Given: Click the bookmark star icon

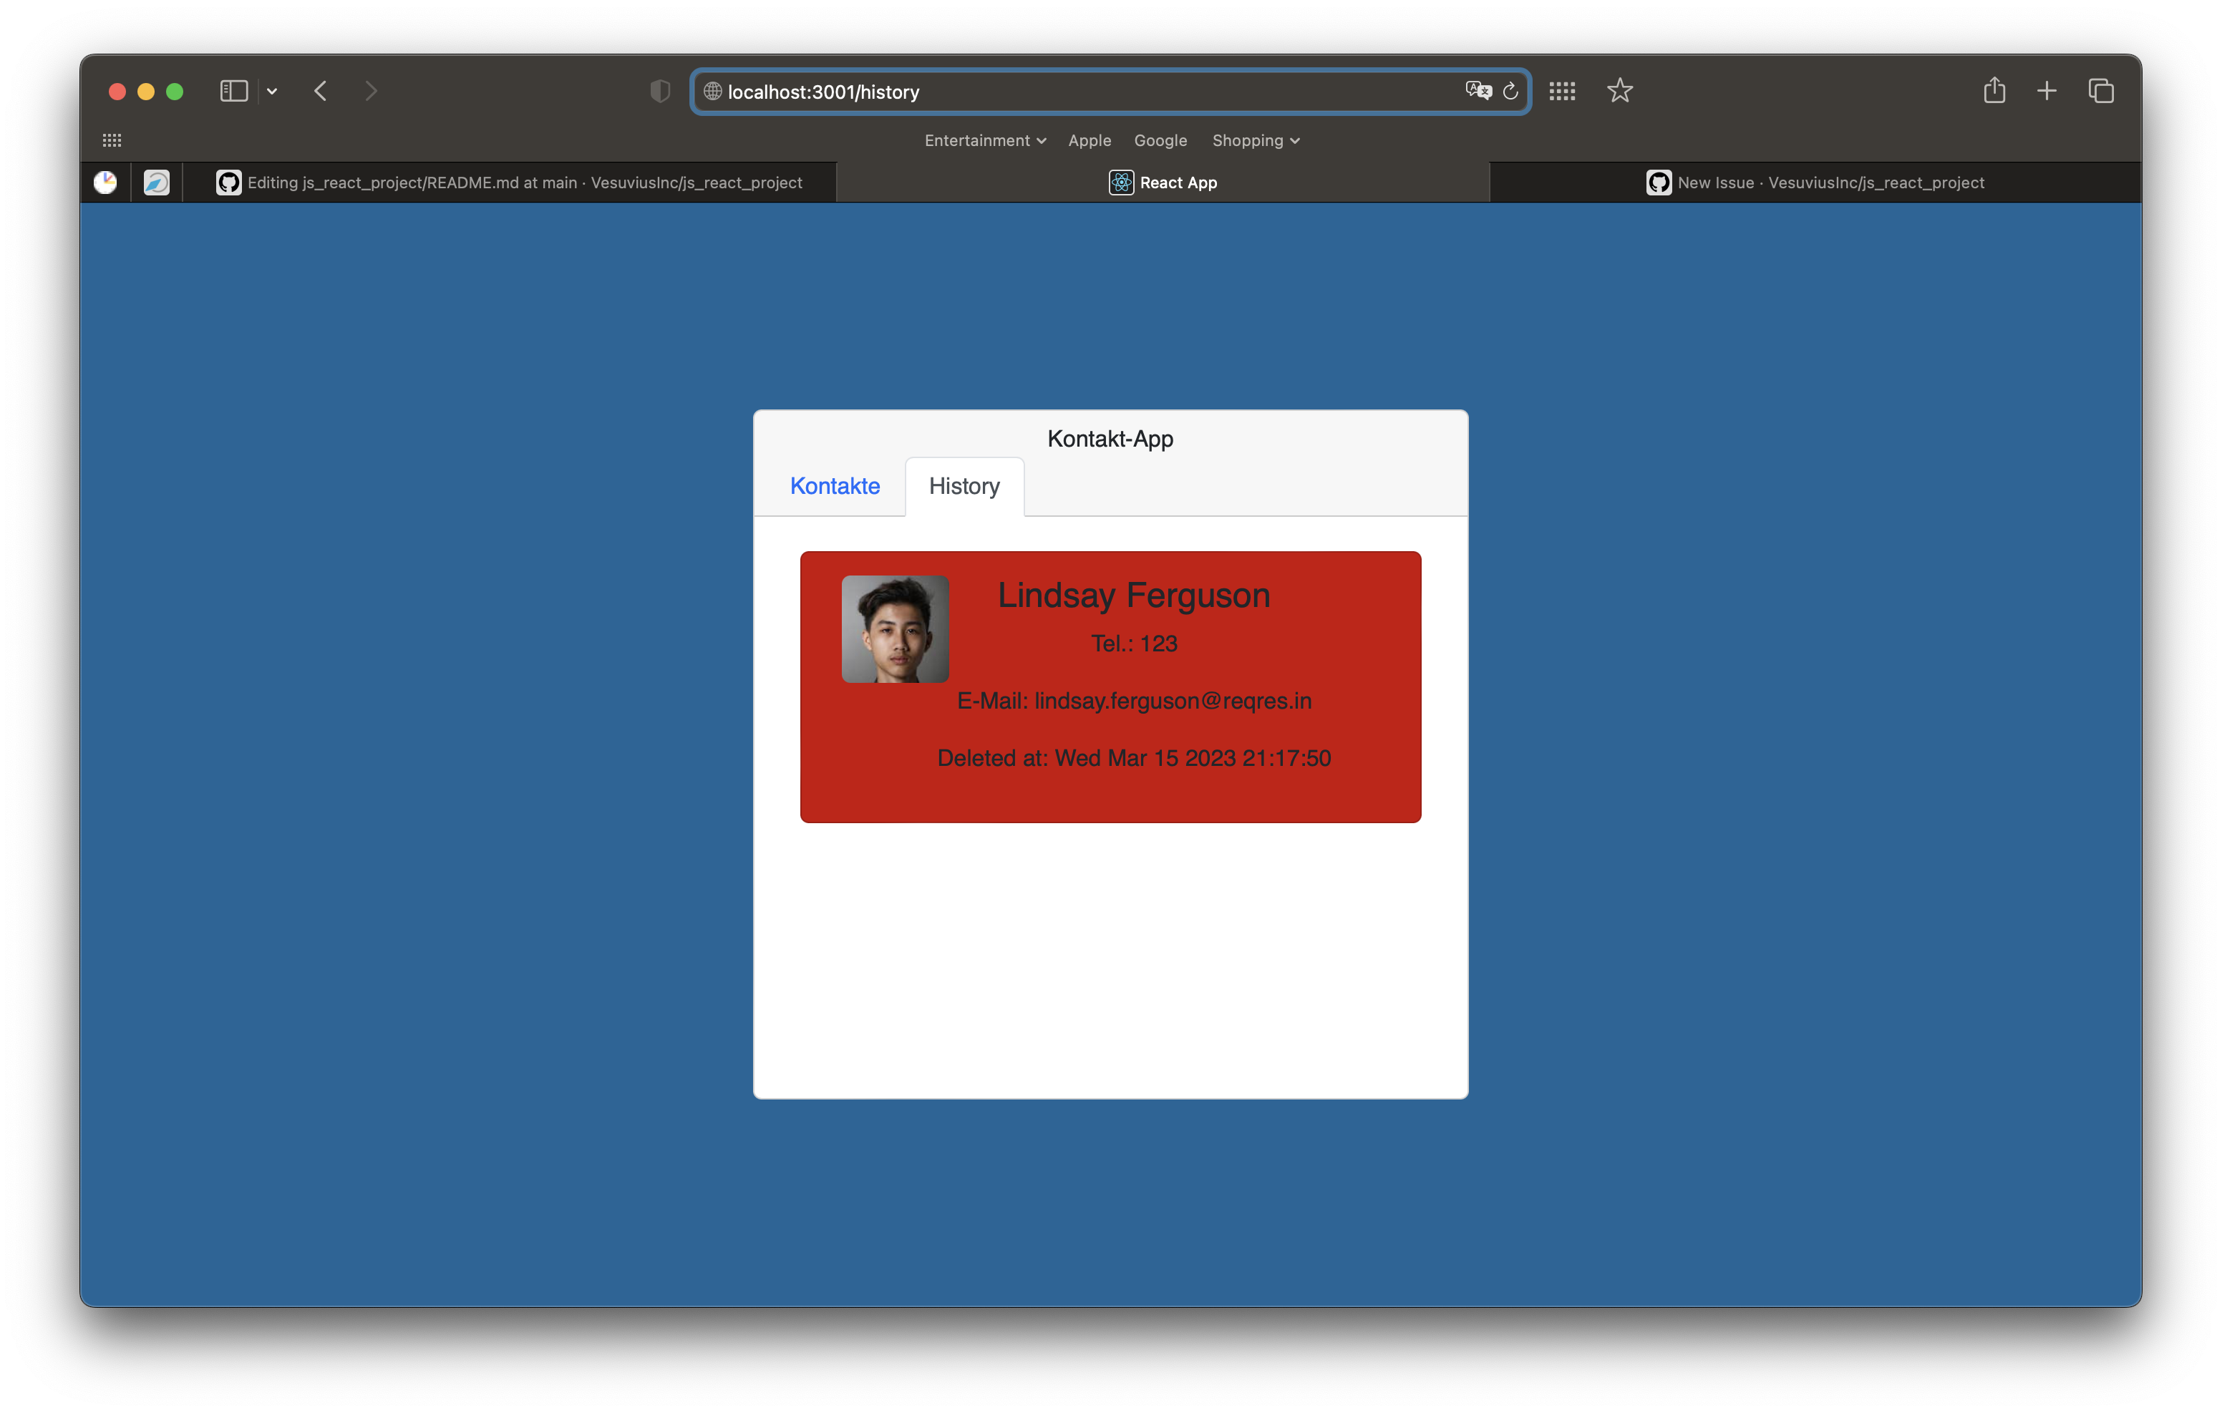Looking at the screenshot, I should (x=1621, y=90).
